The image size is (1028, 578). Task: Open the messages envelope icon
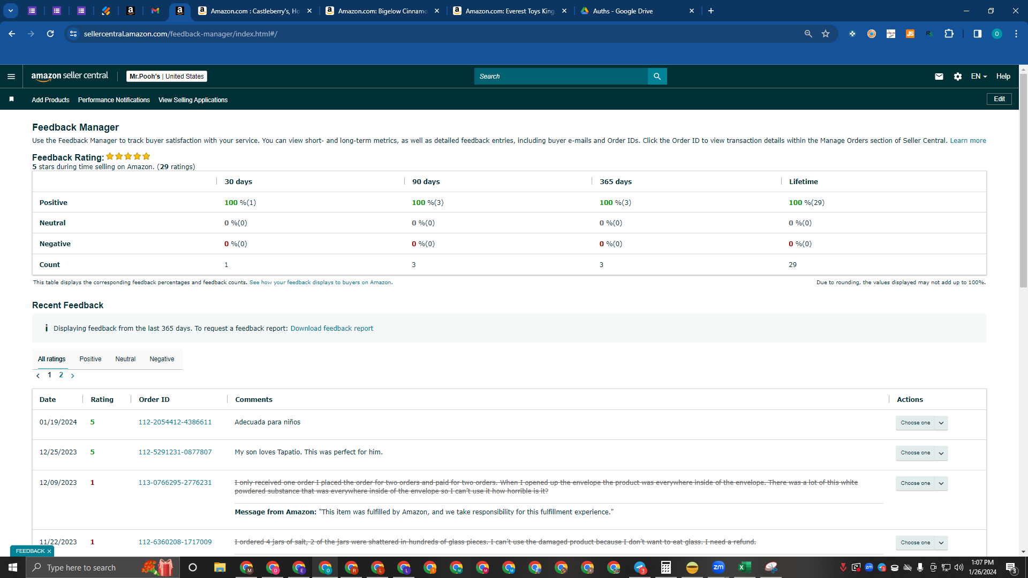[x=939, y=77]
